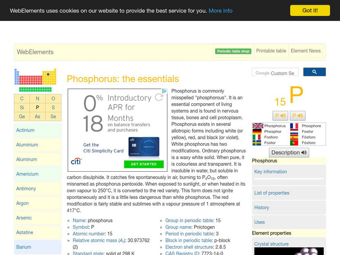
Task: Play the Description audio
Action: pos(289,153)
